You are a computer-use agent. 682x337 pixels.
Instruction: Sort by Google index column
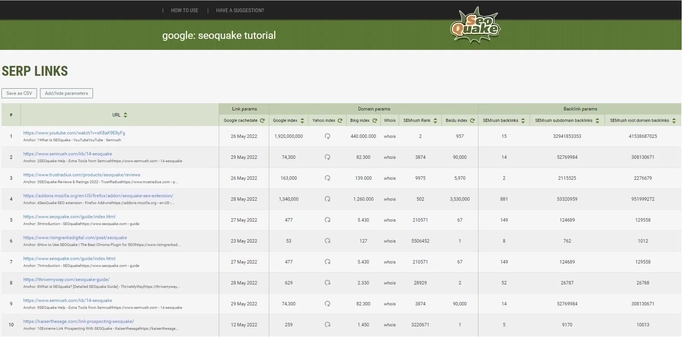302,121
